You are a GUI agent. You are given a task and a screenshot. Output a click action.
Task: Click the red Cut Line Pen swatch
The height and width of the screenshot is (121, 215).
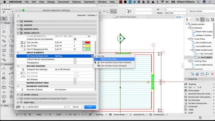(86, 43)
